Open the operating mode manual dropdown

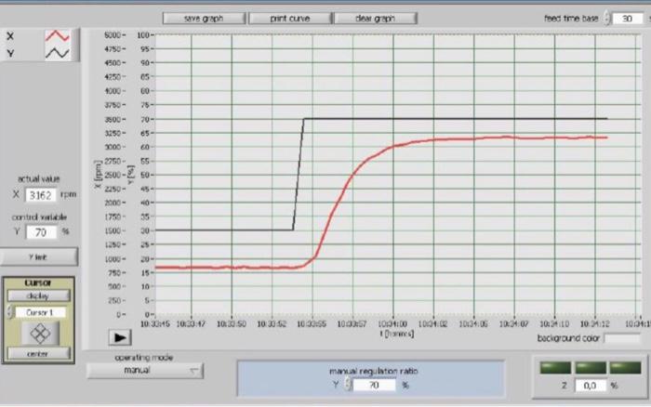tap(145, 371)
